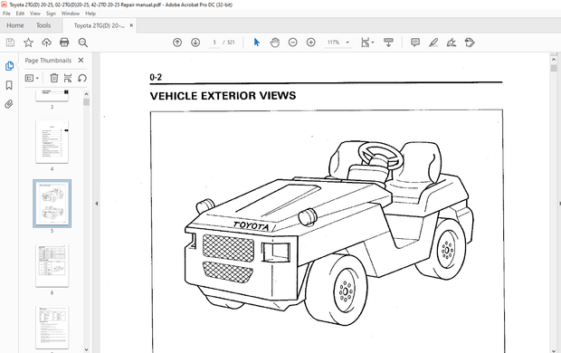561x353 pixels.
Task: Zoom in with the plus icon
Action: [x=311, y=43]
